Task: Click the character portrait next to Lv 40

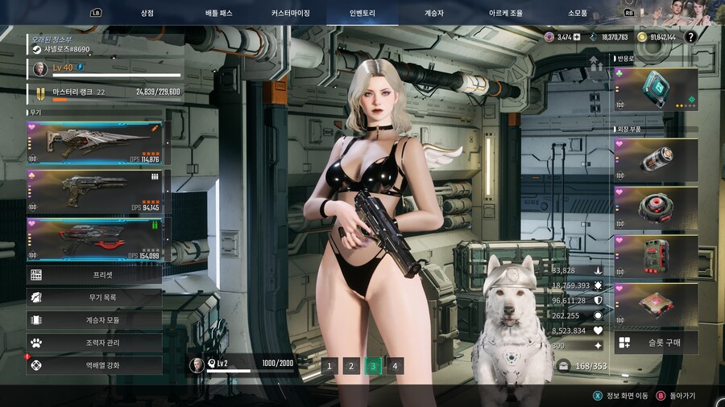Action: coord(40,68)
